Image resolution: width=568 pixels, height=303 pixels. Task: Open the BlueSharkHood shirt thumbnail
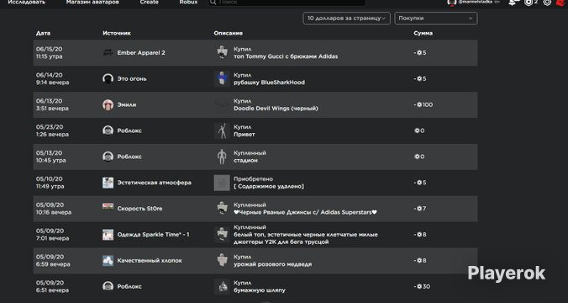(222, 79)
